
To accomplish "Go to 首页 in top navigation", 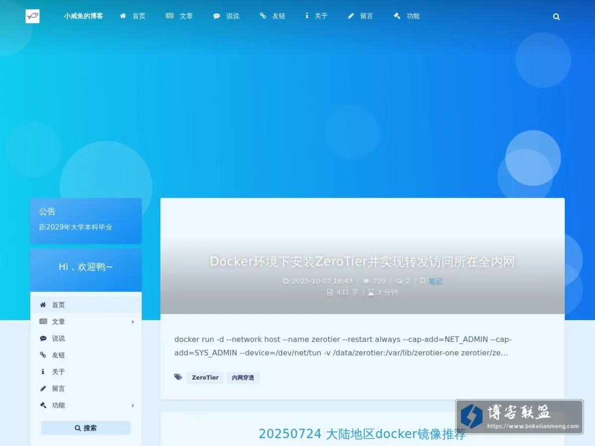I will 139,16.
